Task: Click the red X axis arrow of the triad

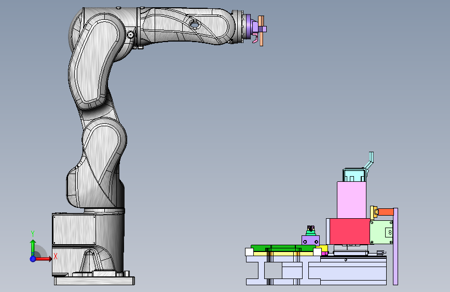Action: (x=44, y=259)
